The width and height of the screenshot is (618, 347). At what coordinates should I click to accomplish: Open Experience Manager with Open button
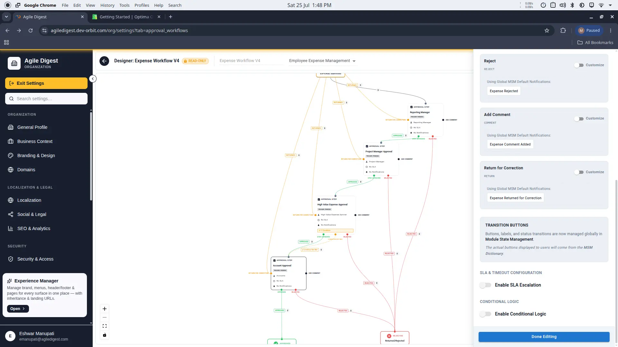(18, 309)
